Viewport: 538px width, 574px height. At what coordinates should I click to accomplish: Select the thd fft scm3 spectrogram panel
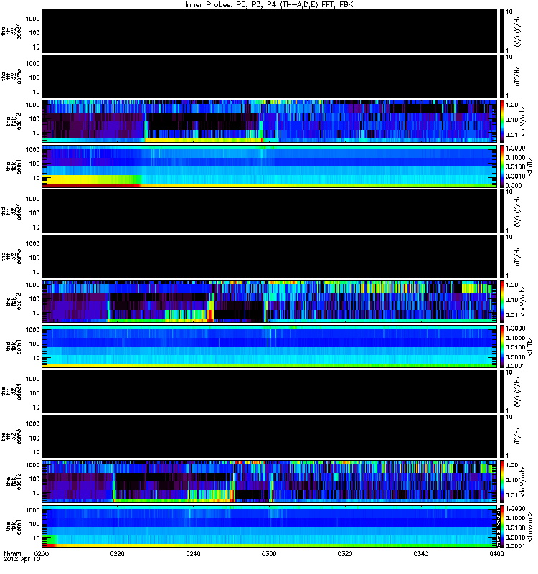[x=270, y=257]
